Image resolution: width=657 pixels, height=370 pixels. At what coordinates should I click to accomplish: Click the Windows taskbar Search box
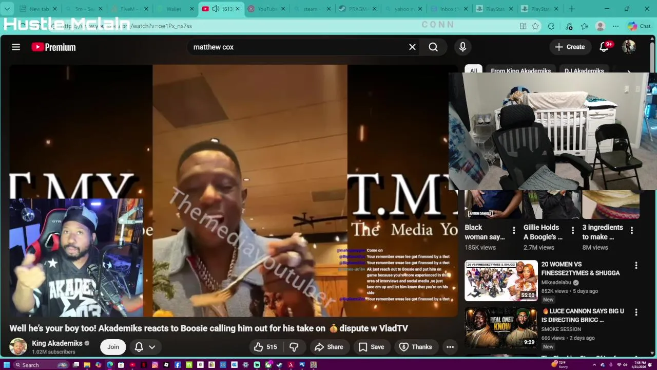41,365
